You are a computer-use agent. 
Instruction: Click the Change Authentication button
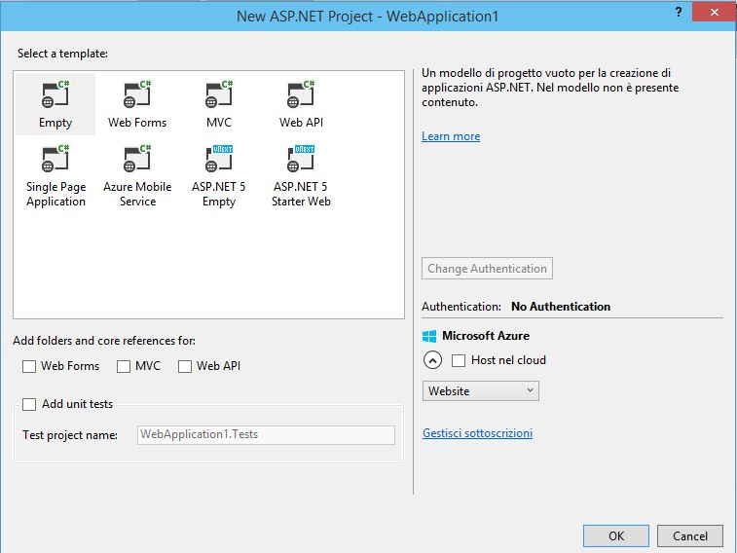pos(487,269)
